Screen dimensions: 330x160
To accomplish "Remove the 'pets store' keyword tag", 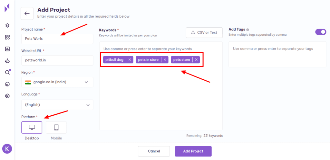I will pos(196,60).
